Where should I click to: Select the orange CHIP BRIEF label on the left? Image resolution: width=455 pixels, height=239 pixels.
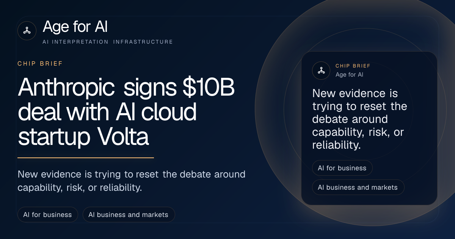coord(40,64)
